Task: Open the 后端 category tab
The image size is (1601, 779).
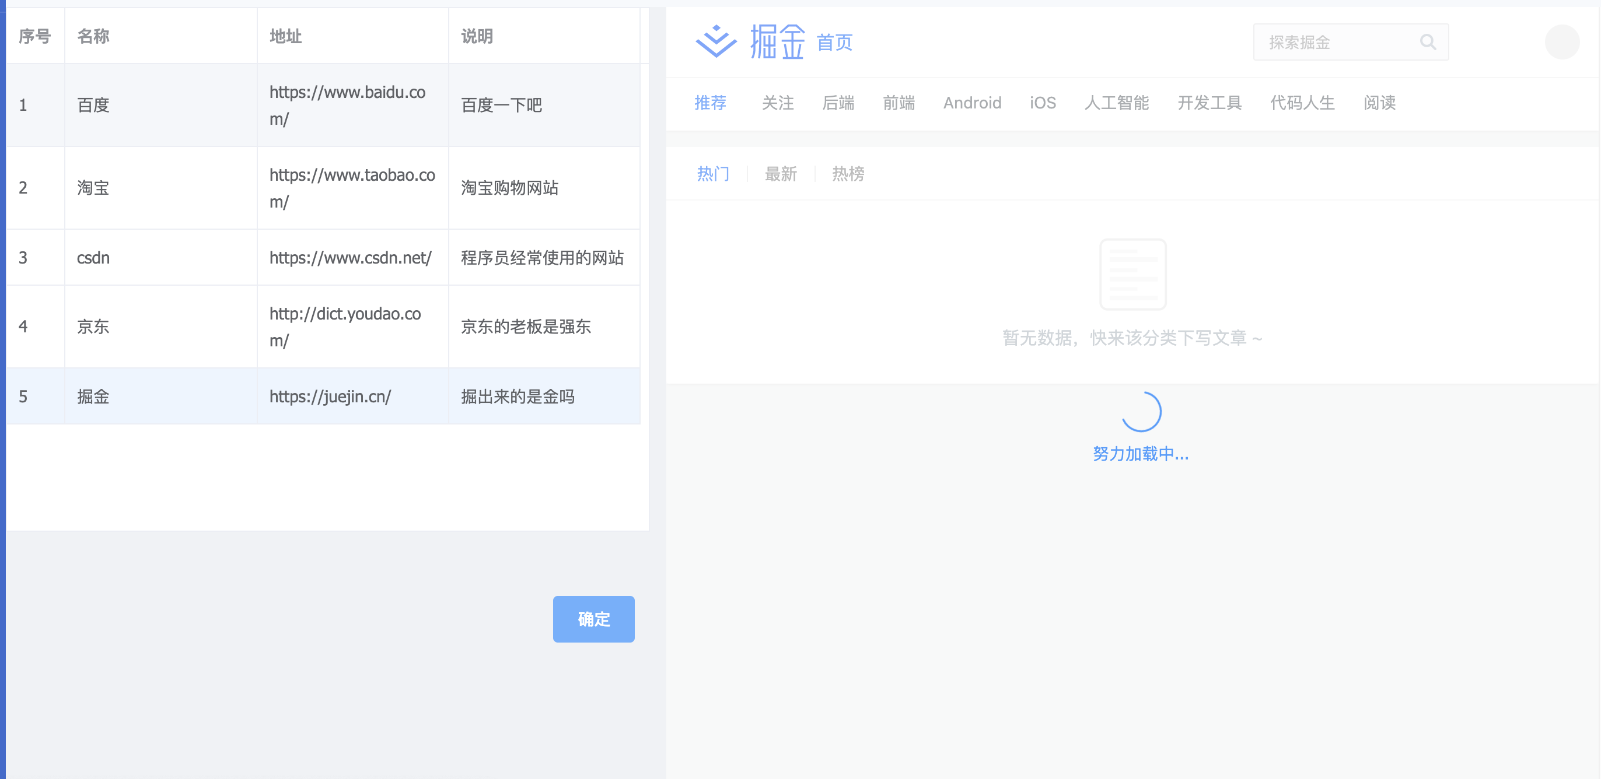Action: pyautogui.click(x=838, y=103)
